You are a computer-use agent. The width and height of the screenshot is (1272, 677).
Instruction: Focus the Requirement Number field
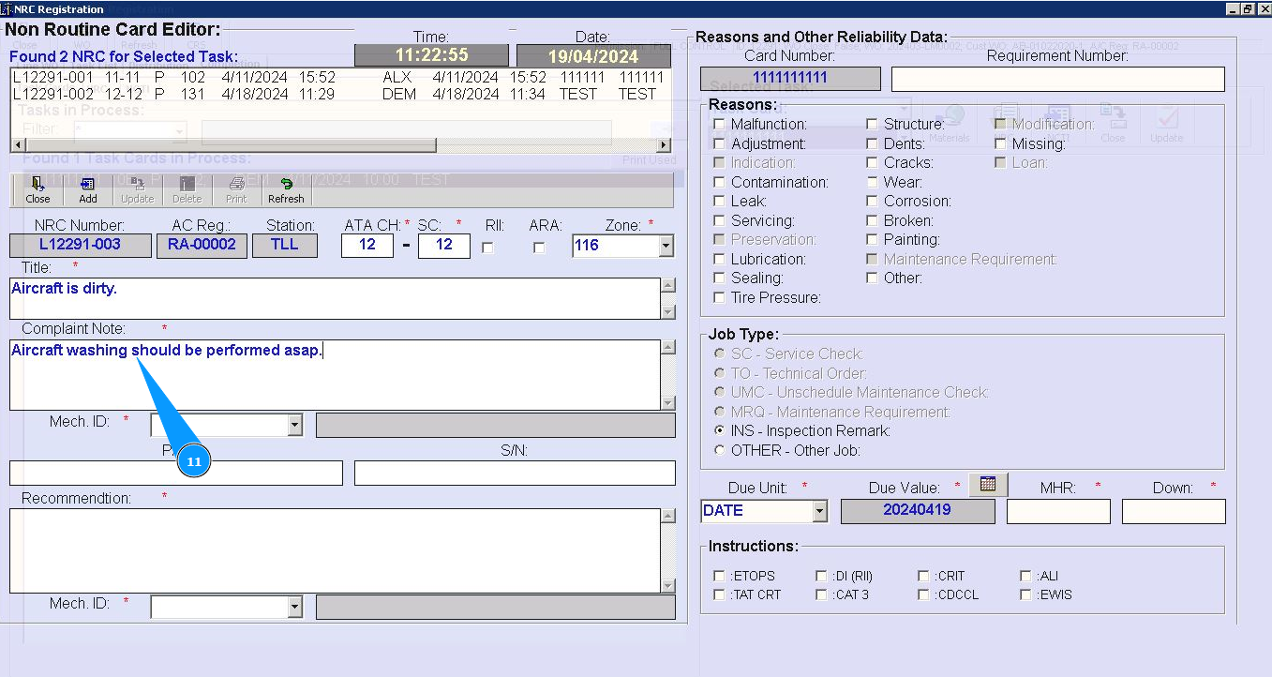[1058, 79]
